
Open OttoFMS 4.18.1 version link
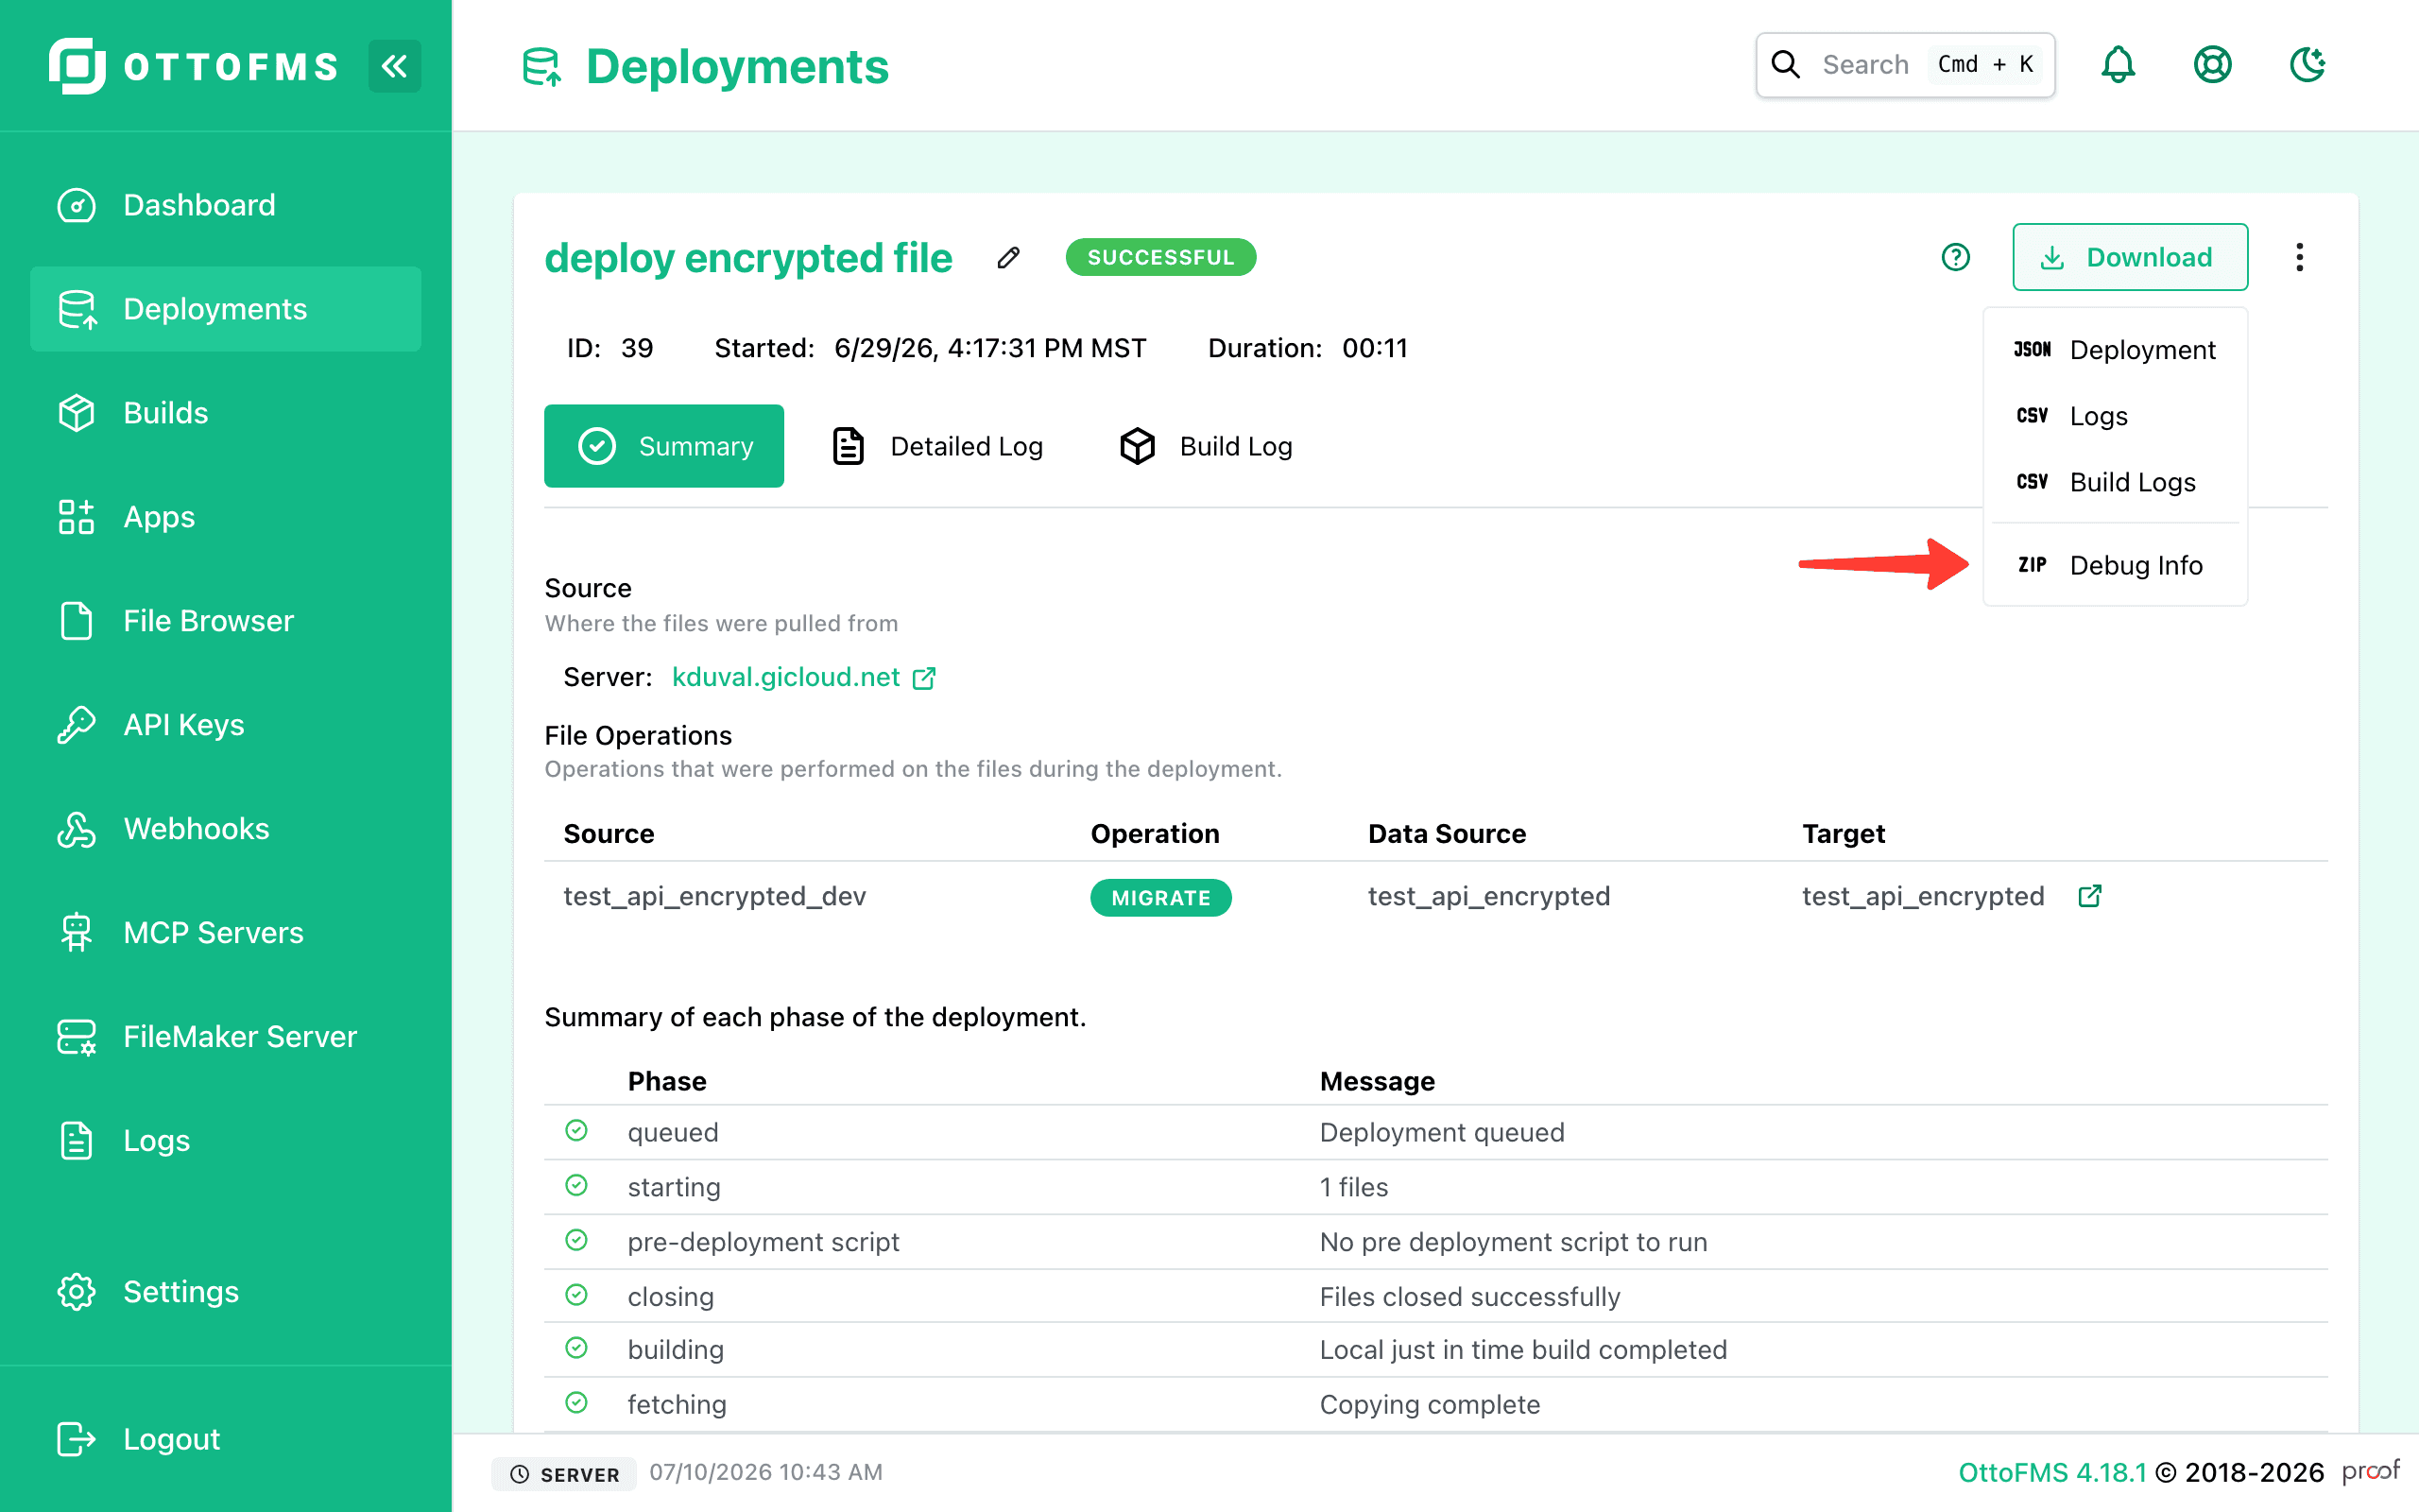tap(2051, 1473)
